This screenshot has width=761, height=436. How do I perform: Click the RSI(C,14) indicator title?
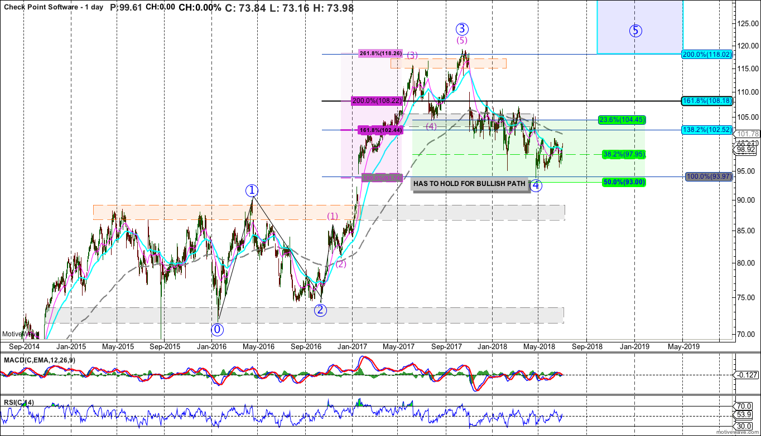pyautogui.click(x=20, y=402)
